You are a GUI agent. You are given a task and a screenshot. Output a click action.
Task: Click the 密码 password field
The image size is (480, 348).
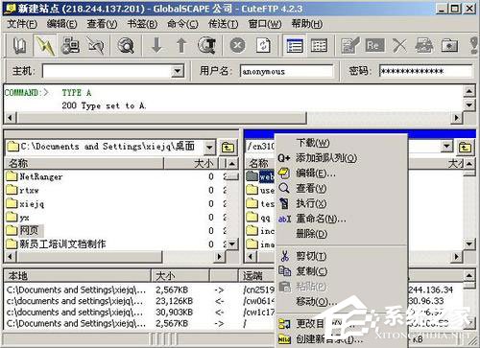(x=425, y=71)
